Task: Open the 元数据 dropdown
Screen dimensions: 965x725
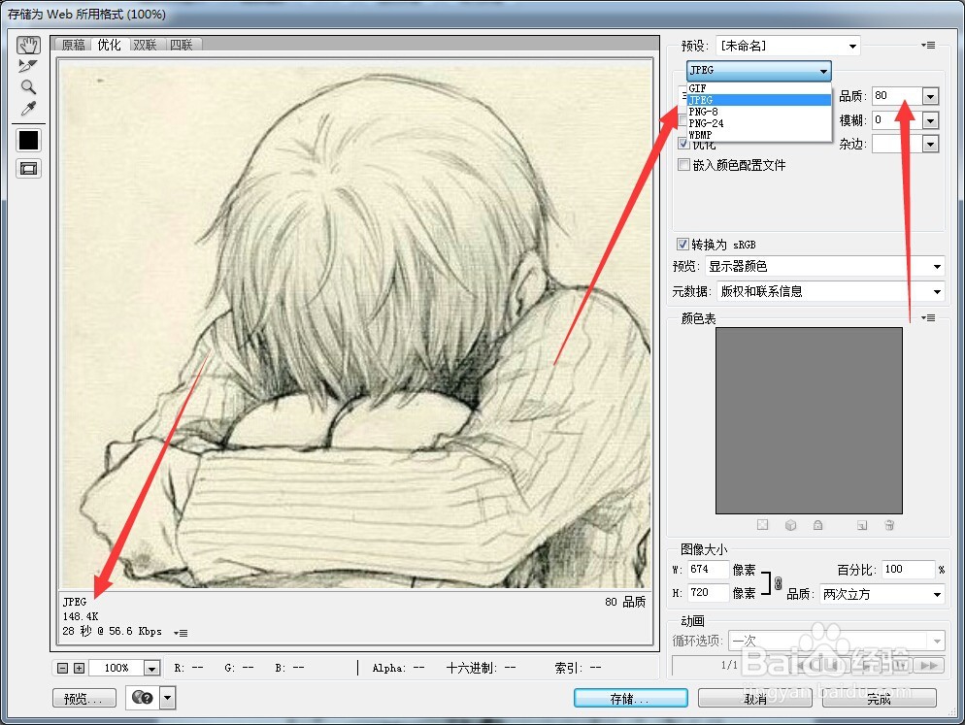Action: (x=831, y=291)
